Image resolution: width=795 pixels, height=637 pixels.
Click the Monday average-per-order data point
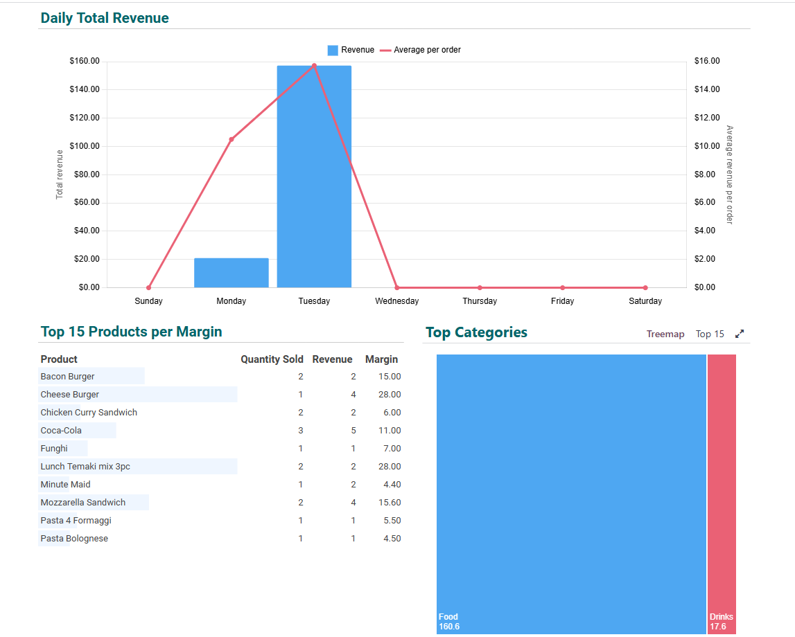point(231,139)
